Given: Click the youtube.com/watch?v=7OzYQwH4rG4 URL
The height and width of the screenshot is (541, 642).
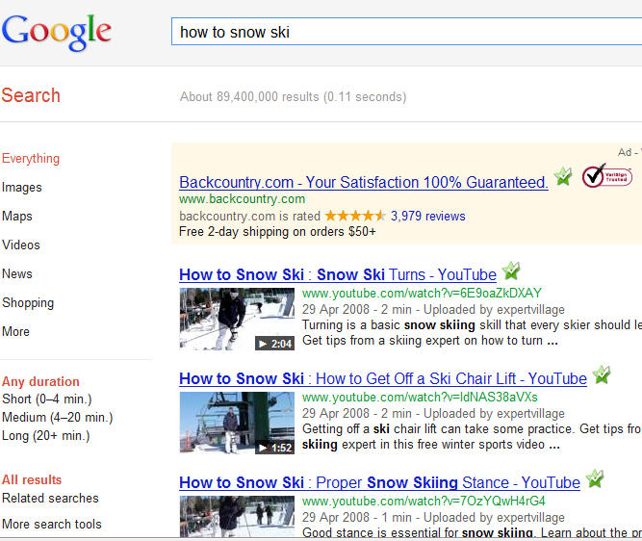Looking at the screenshot, I should [x=424, y=502].
